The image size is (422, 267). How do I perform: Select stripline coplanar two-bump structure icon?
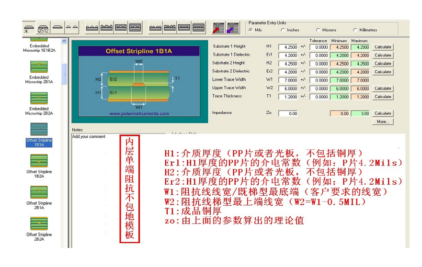(x=135, y=28)
